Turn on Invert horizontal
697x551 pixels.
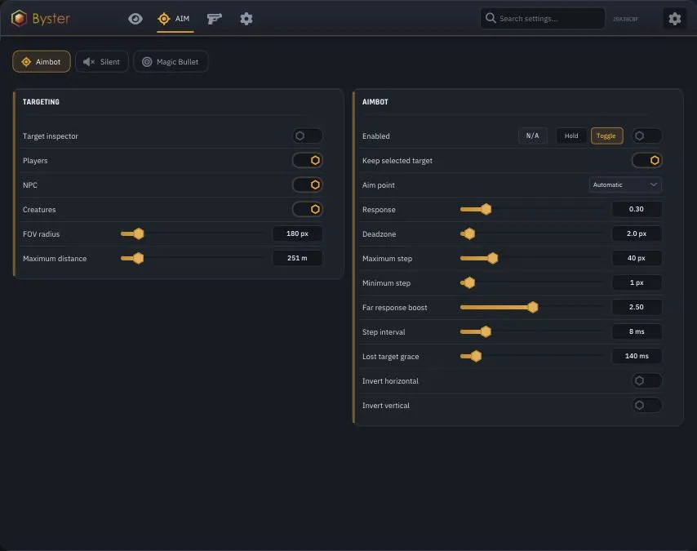[646, 380]
